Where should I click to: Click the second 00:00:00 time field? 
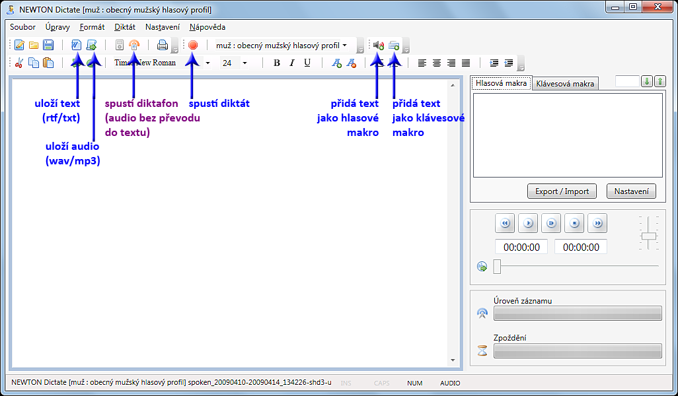[x=581, y=247]
